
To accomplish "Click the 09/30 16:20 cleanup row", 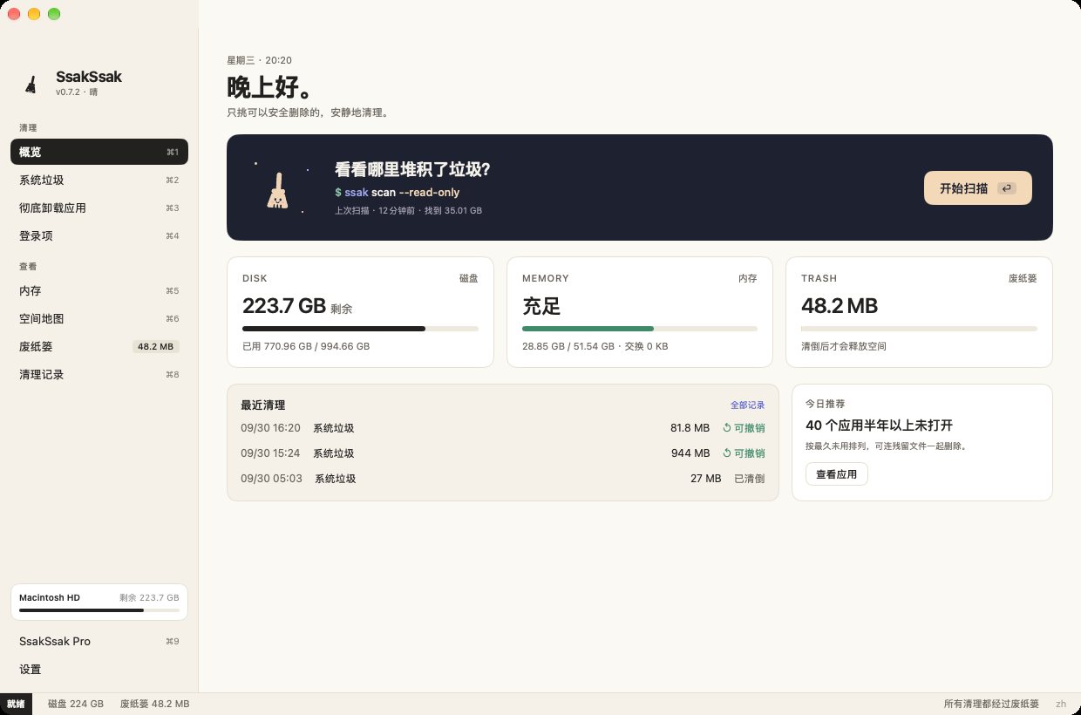I will click(502, 428).
